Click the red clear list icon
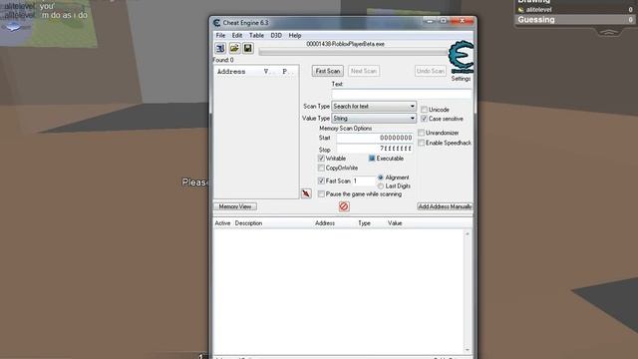638x359 pixels. pos(344,206)
